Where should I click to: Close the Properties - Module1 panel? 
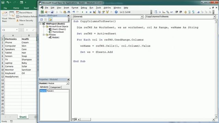(68, 79)
